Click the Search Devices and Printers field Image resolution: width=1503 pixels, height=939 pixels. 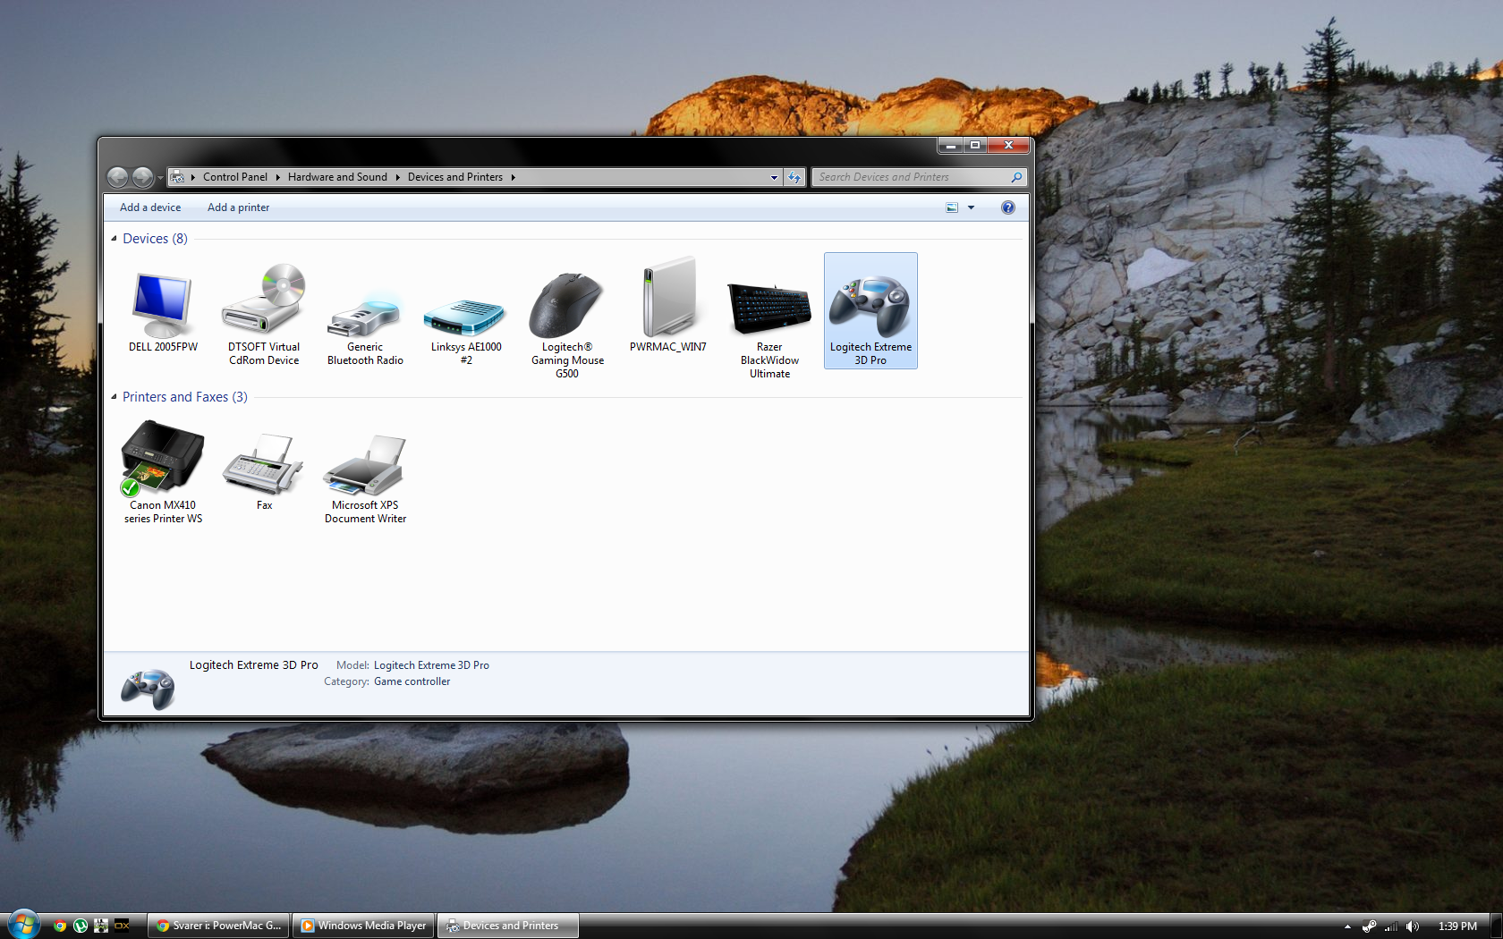[918, 177]
